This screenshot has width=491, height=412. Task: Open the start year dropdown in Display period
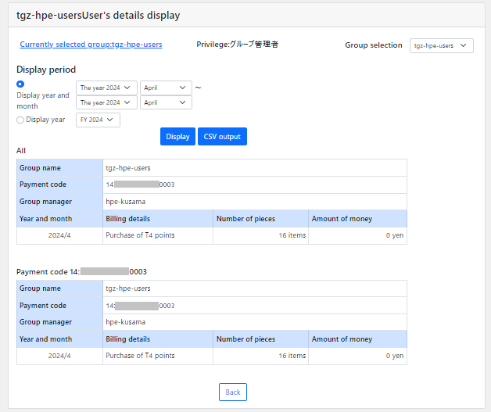tap(106, 88)
